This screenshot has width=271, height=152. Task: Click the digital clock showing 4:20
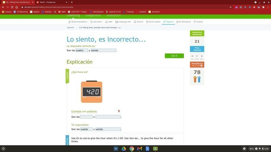tap(91, 92)
